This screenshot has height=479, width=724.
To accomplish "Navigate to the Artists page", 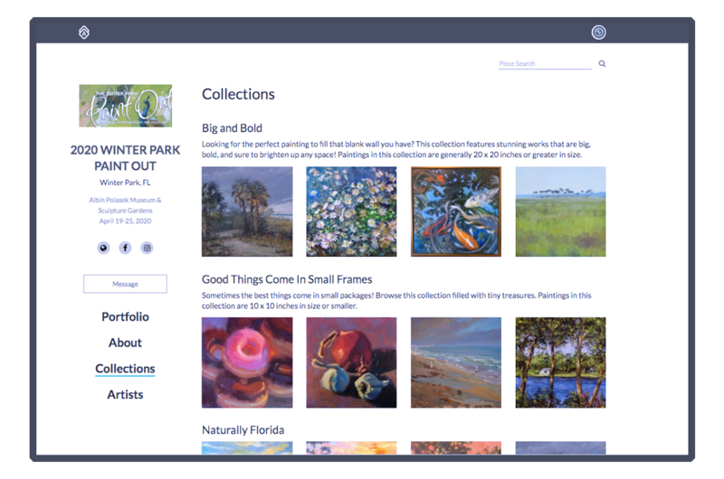I will tap(125, 395).
